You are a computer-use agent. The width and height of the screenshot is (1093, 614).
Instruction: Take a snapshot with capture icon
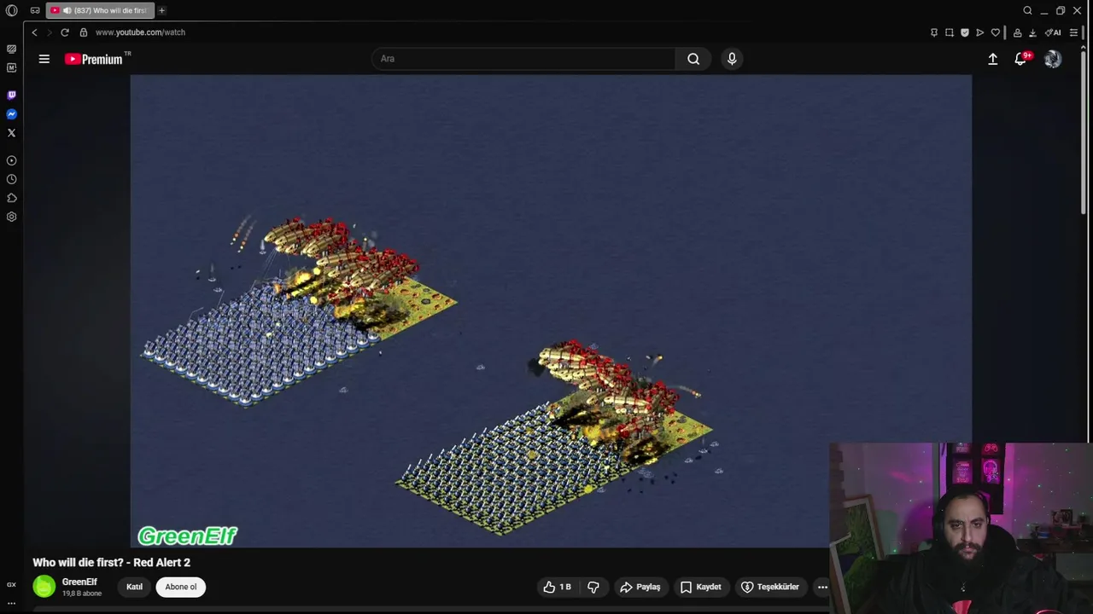pos(950,32)
